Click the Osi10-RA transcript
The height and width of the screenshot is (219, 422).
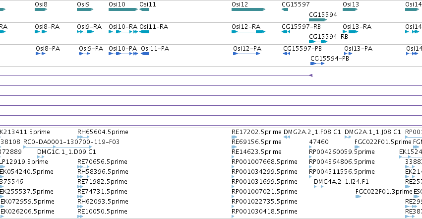[x=123, y=32]
